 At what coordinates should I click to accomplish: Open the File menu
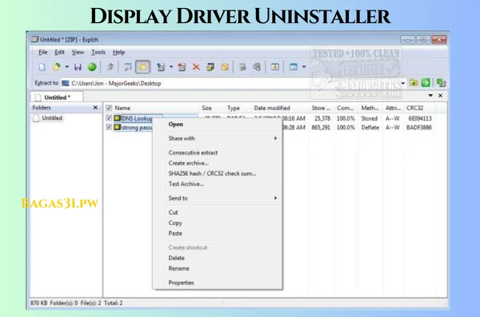(43, 52)
